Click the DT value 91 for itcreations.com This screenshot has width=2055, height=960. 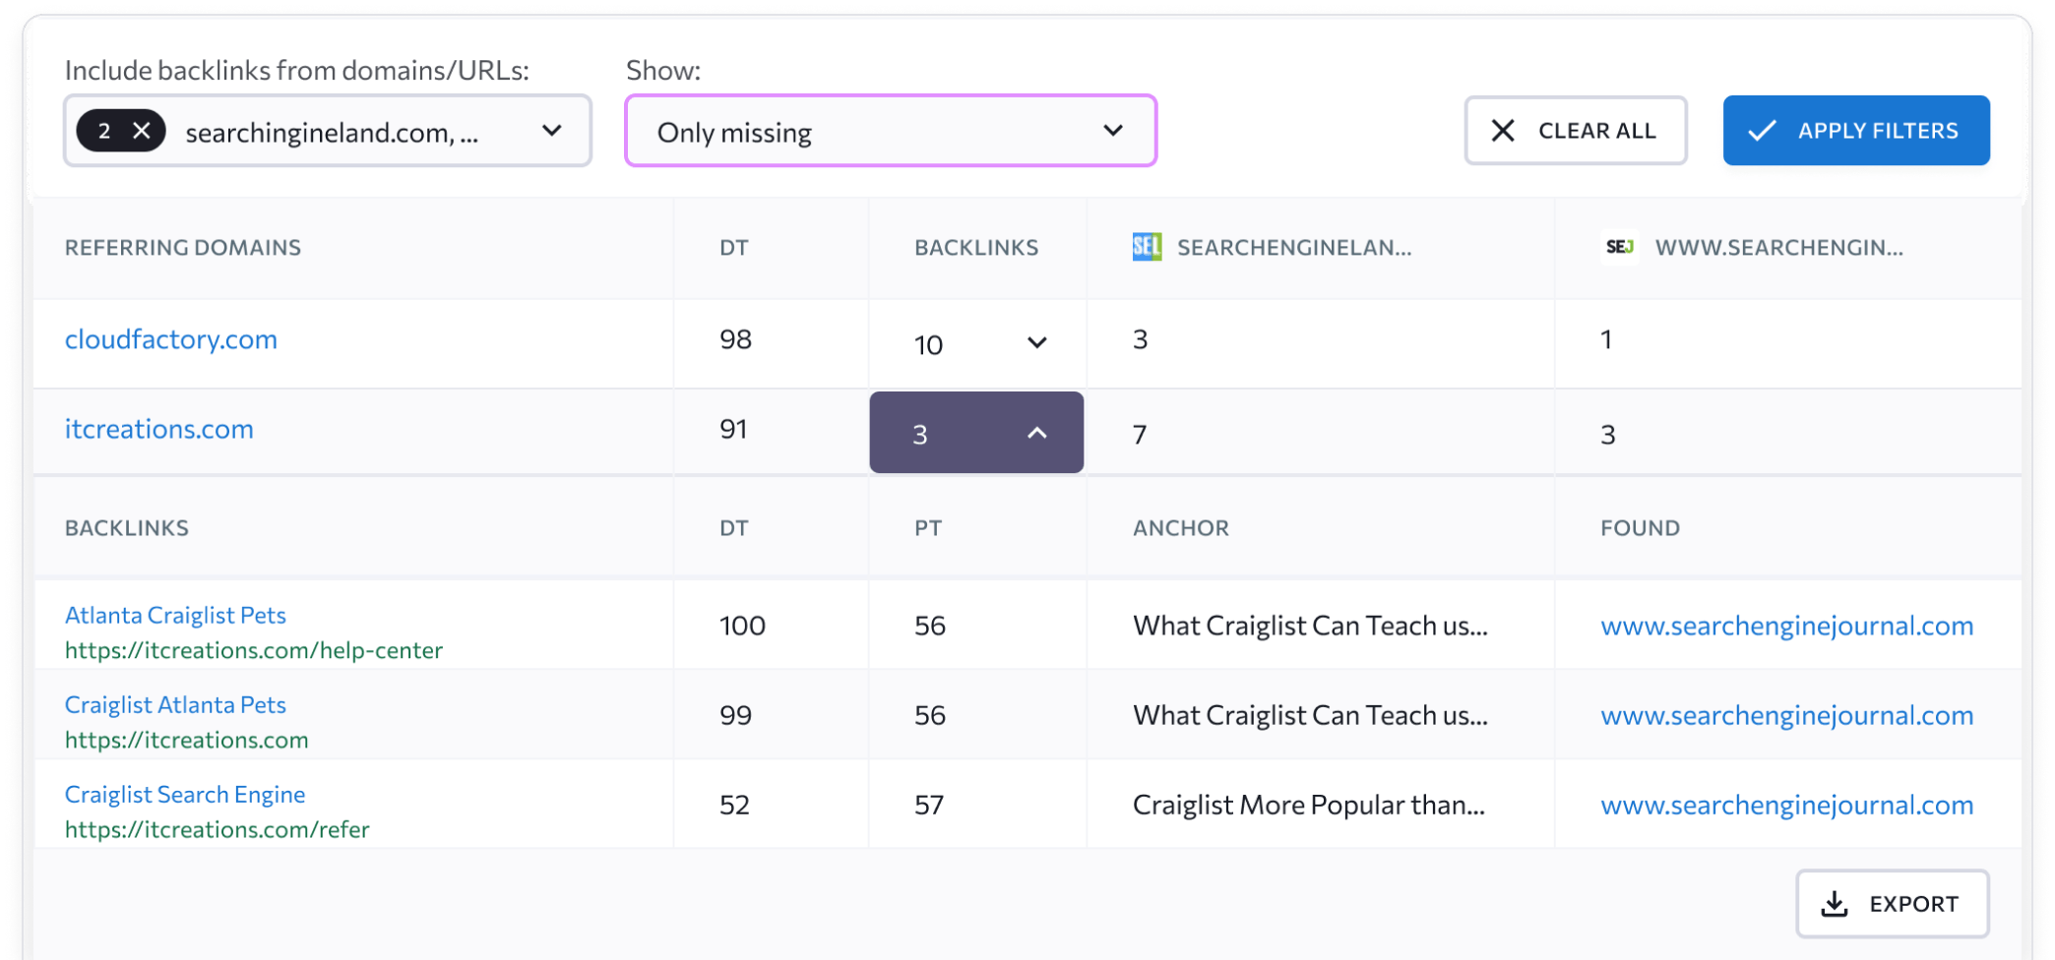(x=733, y=429)
